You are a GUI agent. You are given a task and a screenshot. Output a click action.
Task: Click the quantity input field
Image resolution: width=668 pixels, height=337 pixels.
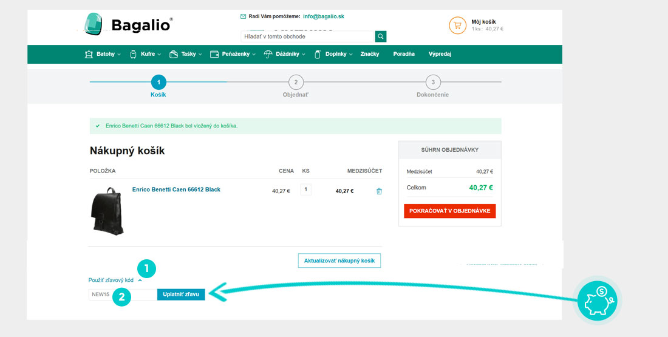click(305, 190)
